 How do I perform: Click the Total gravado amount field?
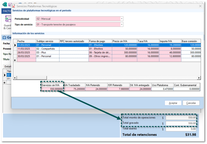181,123
